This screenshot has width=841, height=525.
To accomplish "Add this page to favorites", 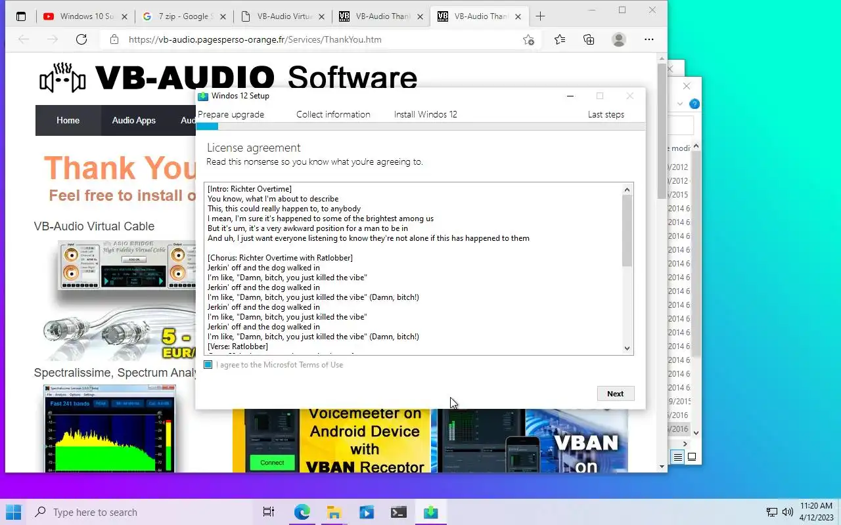I will [528, 39].
